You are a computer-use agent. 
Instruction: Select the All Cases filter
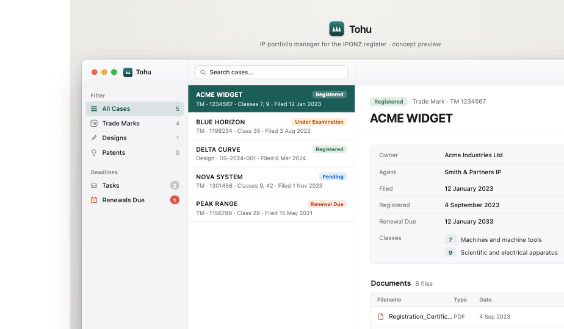click(134, 108)
